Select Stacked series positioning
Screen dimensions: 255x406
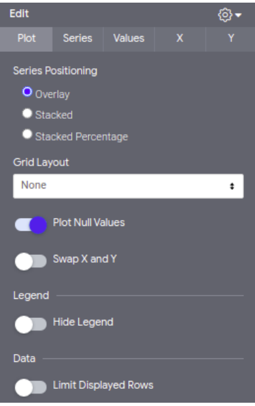[27, 113]
